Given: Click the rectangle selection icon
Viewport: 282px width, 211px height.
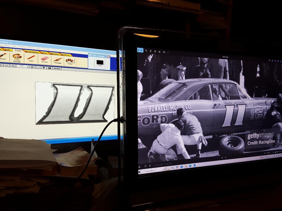Looking at the screenshot, I should click(x=38, y=67).
